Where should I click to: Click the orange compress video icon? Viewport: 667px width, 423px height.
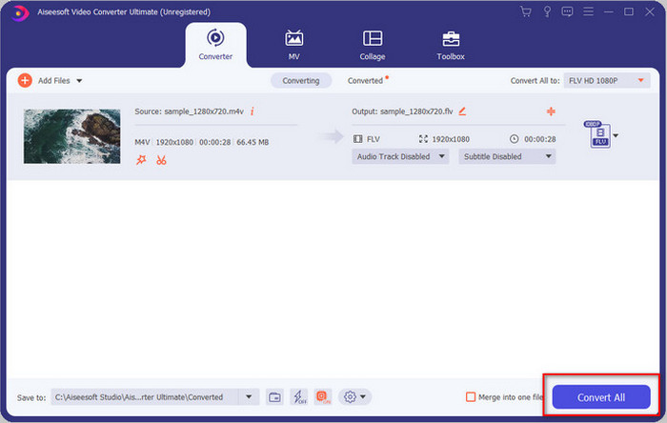click(551, 111)
